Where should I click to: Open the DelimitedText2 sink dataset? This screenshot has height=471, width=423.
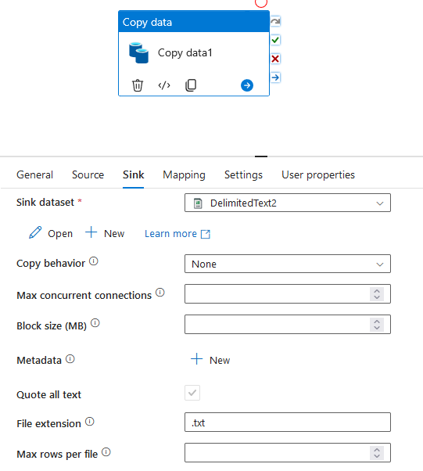click(51, 233)
